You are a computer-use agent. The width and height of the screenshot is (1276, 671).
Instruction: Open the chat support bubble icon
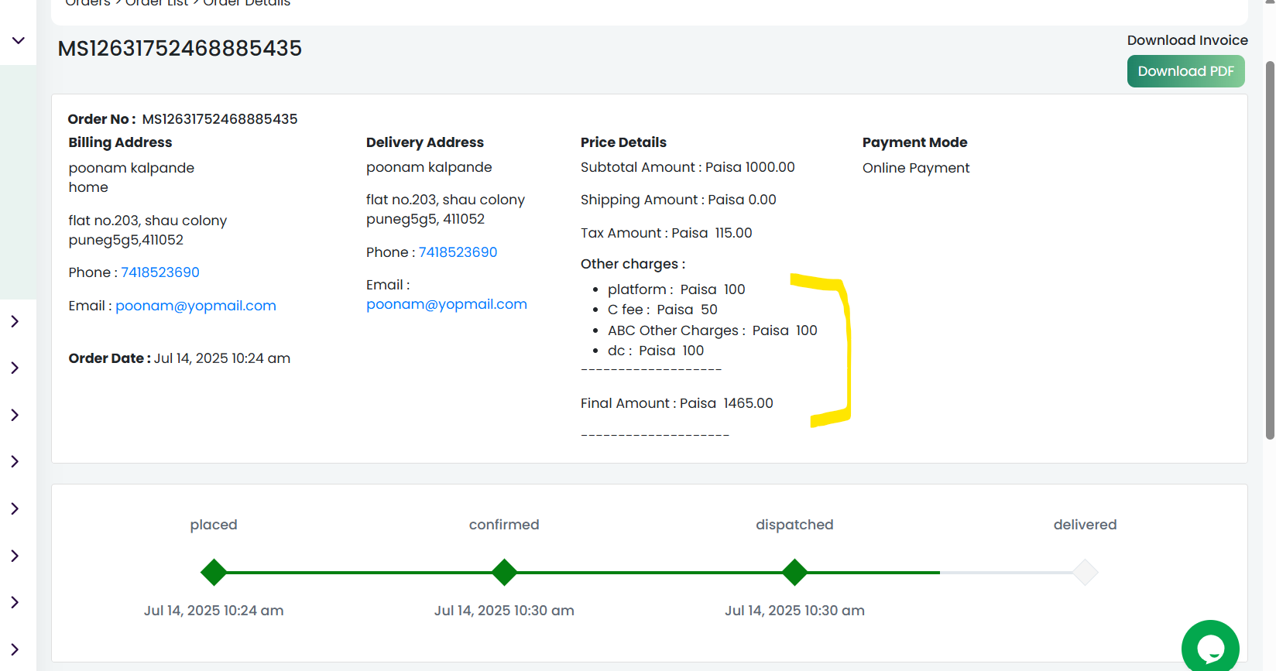click(x=1210, y=647)
